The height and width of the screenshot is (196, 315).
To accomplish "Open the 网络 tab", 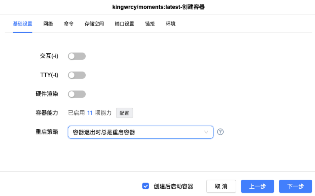I will pos(48,24).
